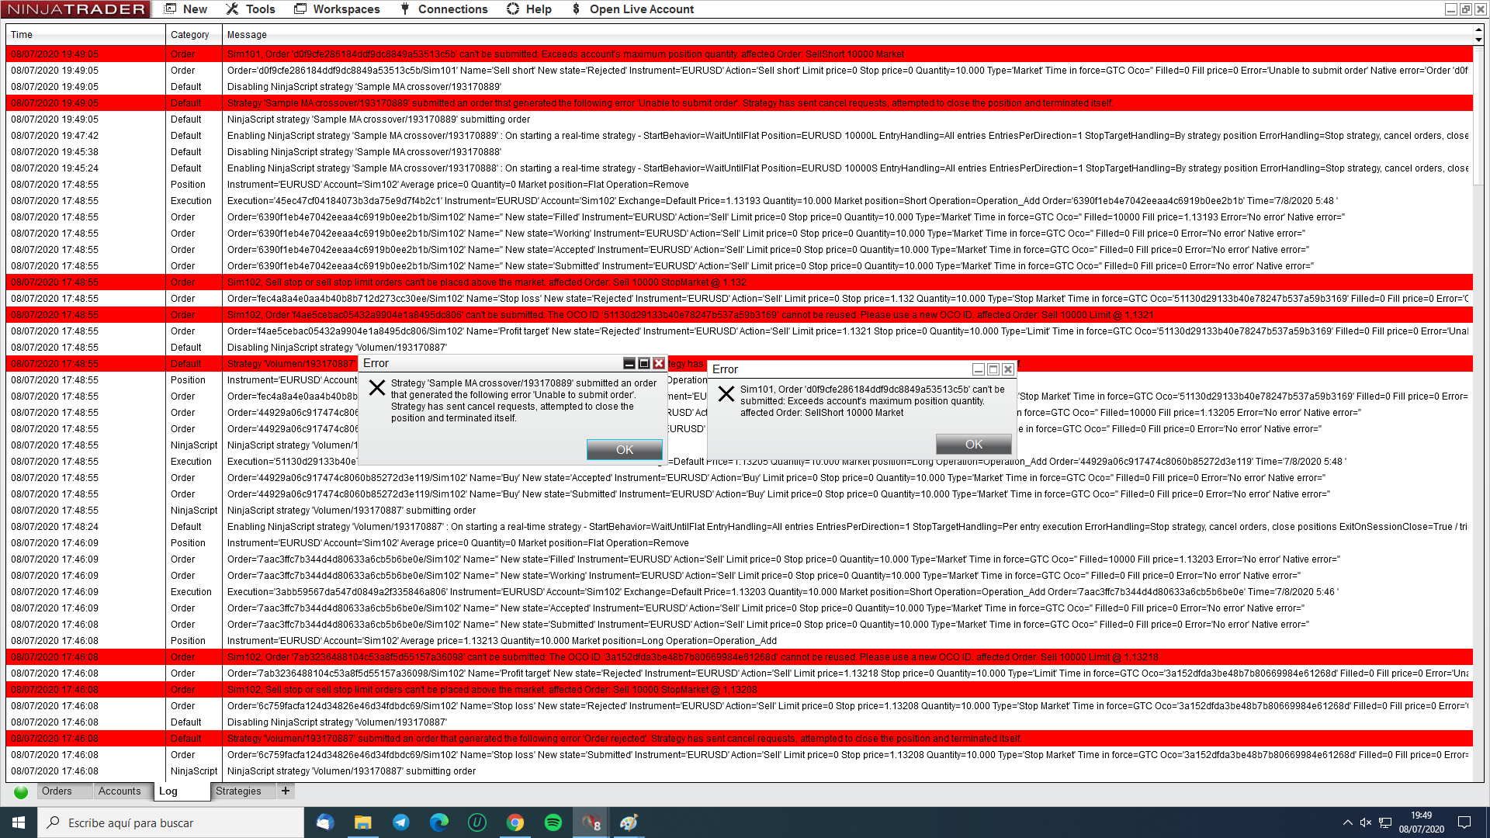Sort log by Category column header
This screenshot has height=838, width=1490.
pyautogui.click(x=189, y=35)
